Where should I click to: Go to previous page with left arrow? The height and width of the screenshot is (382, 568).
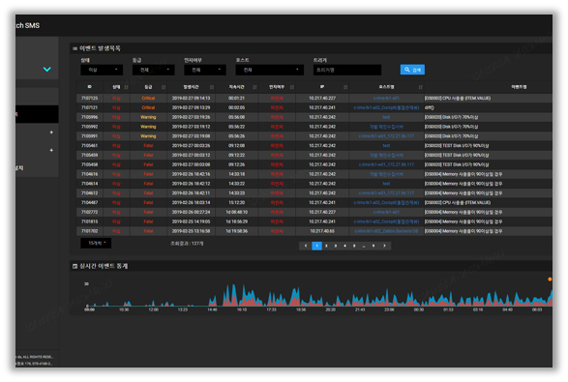tap(306, 246)
